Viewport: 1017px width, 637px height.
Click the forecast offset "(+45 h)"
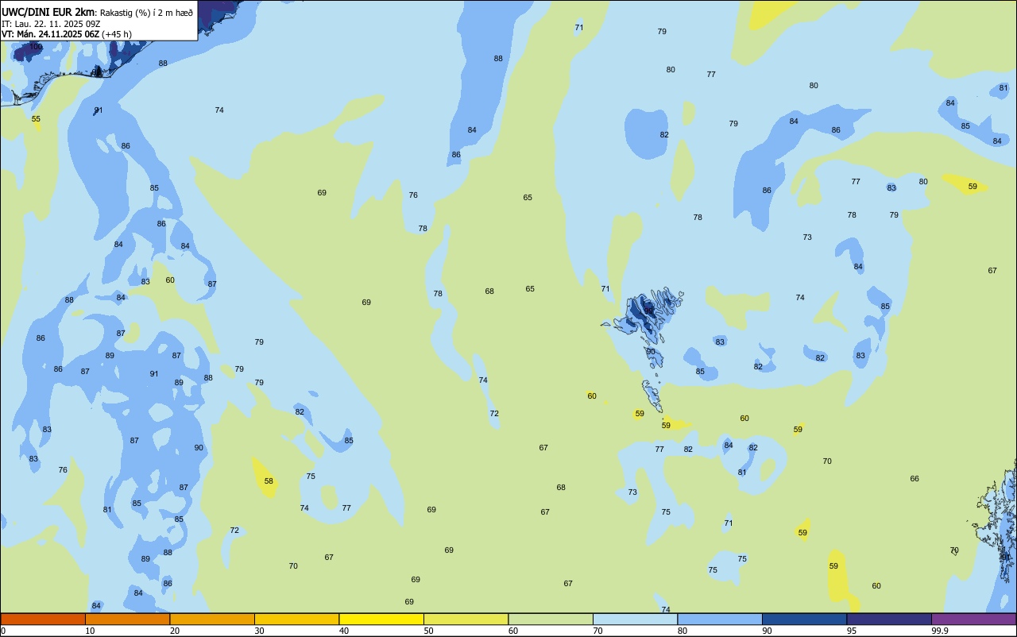point(117,34)
